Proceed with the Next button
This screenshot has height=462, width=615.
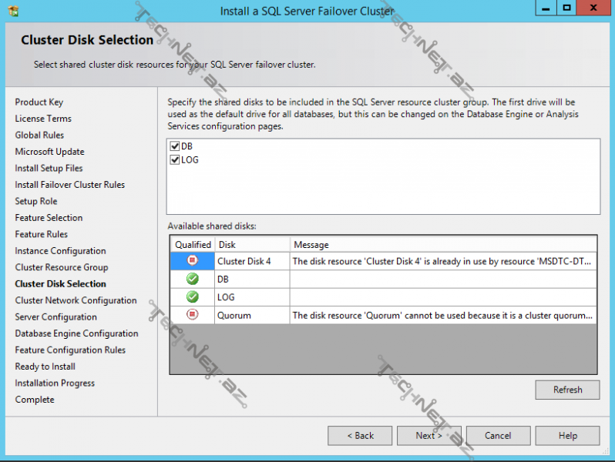(x=428, y=435)
